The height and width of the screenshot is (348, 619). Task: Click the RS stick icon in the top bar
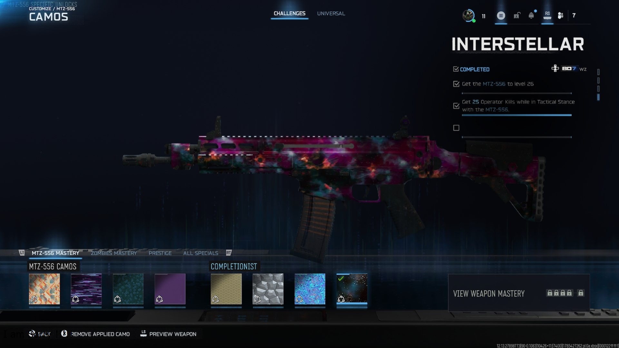coord(547,15)
